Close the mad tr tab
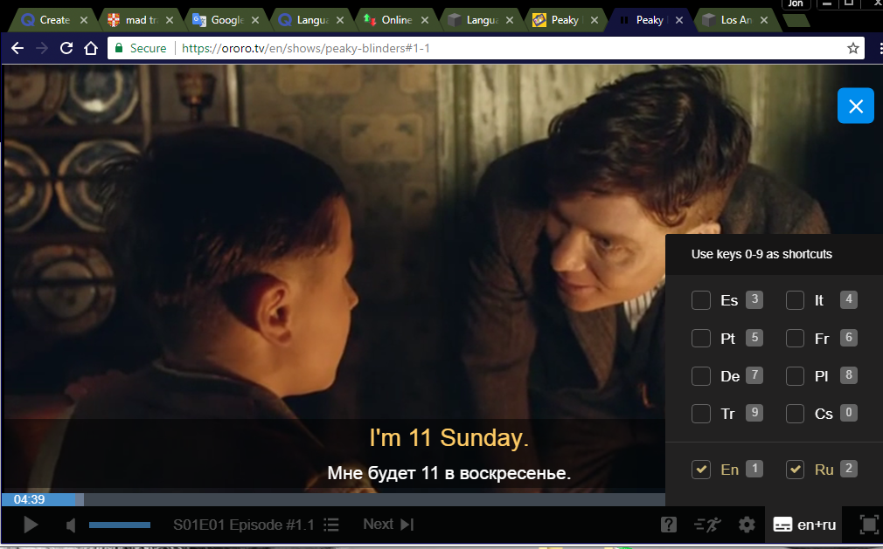Viewport: 883px width, 549px height. tap(170, 20)
